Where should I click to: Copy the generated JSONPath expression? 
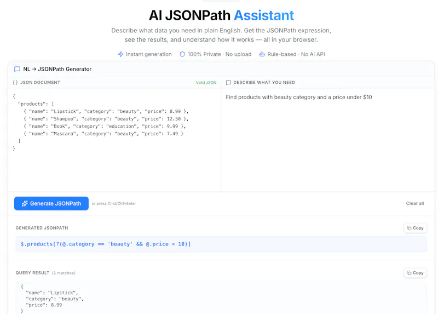coord(415,228)
